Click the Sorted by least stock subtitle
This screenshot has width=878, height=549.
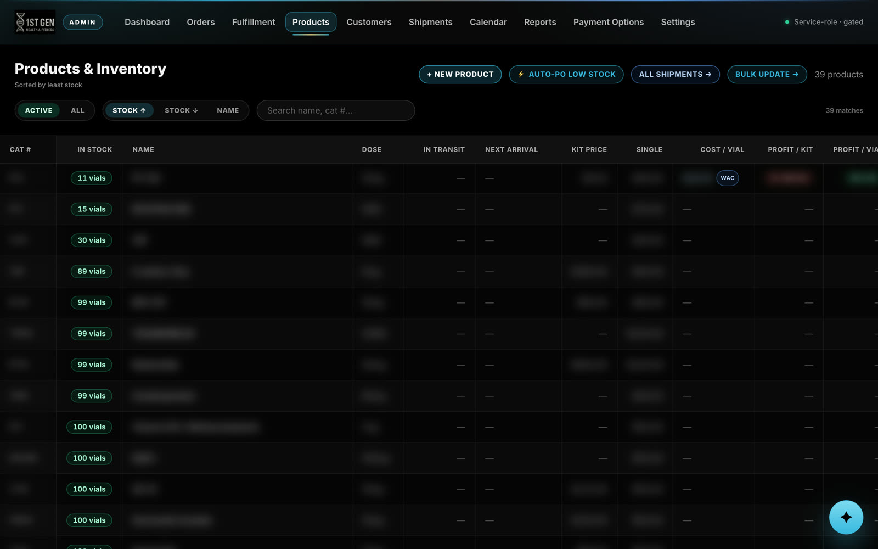click(x=48, y=85)
